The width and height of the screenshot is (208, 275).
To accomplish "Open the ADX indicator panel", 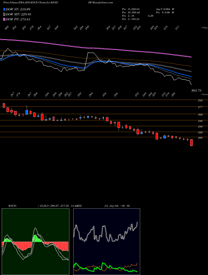I will [x=106, y=242].
